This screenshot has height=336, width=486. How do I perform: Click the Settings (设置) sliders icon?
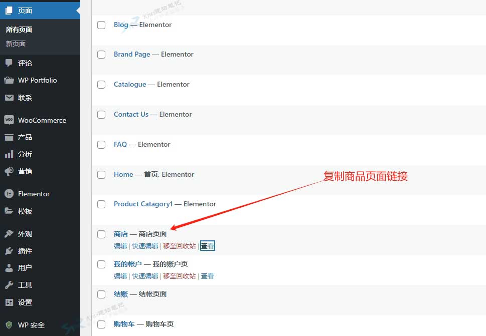point(9,302)
